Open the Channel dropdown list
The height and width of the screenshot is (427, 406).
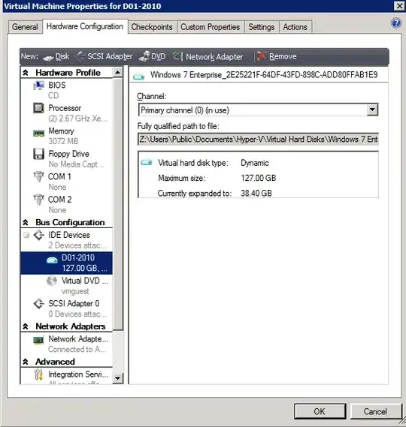coord(372,110)
